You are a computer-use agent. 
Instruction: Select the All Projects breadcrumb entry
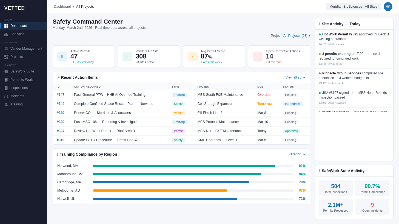tap(85, 6)
